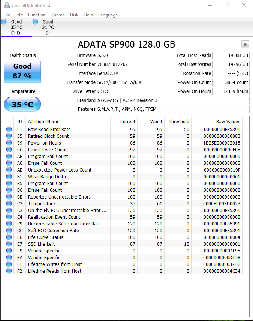The image size is (253, 321).
Task: Click the Power On Hours value 12309 hours
Action: [x=231, y=91]
